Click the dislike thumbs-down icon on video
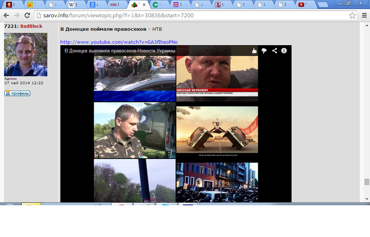 pos(264,51)
